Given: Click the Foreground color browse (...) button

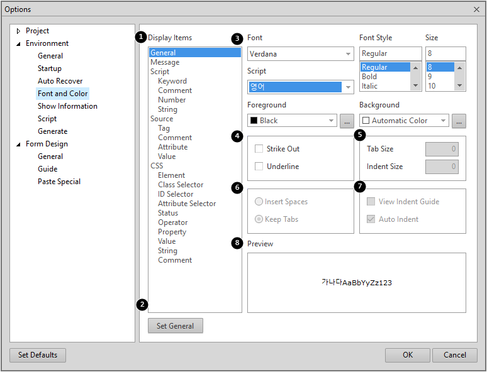Looking at the screenshot, I should pyautogui.click(x=347, y=121).
